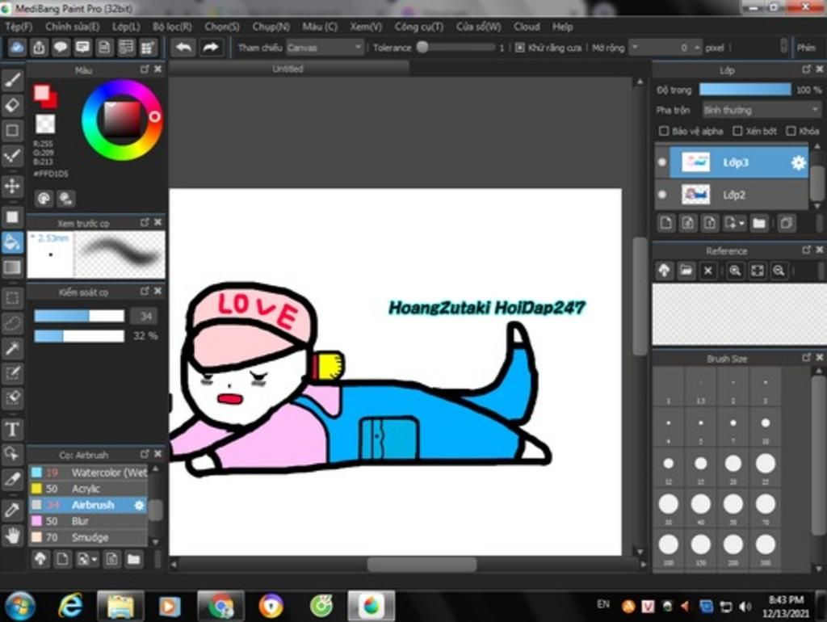Open the Công cụ(T) menu

[x=419, y=27]
